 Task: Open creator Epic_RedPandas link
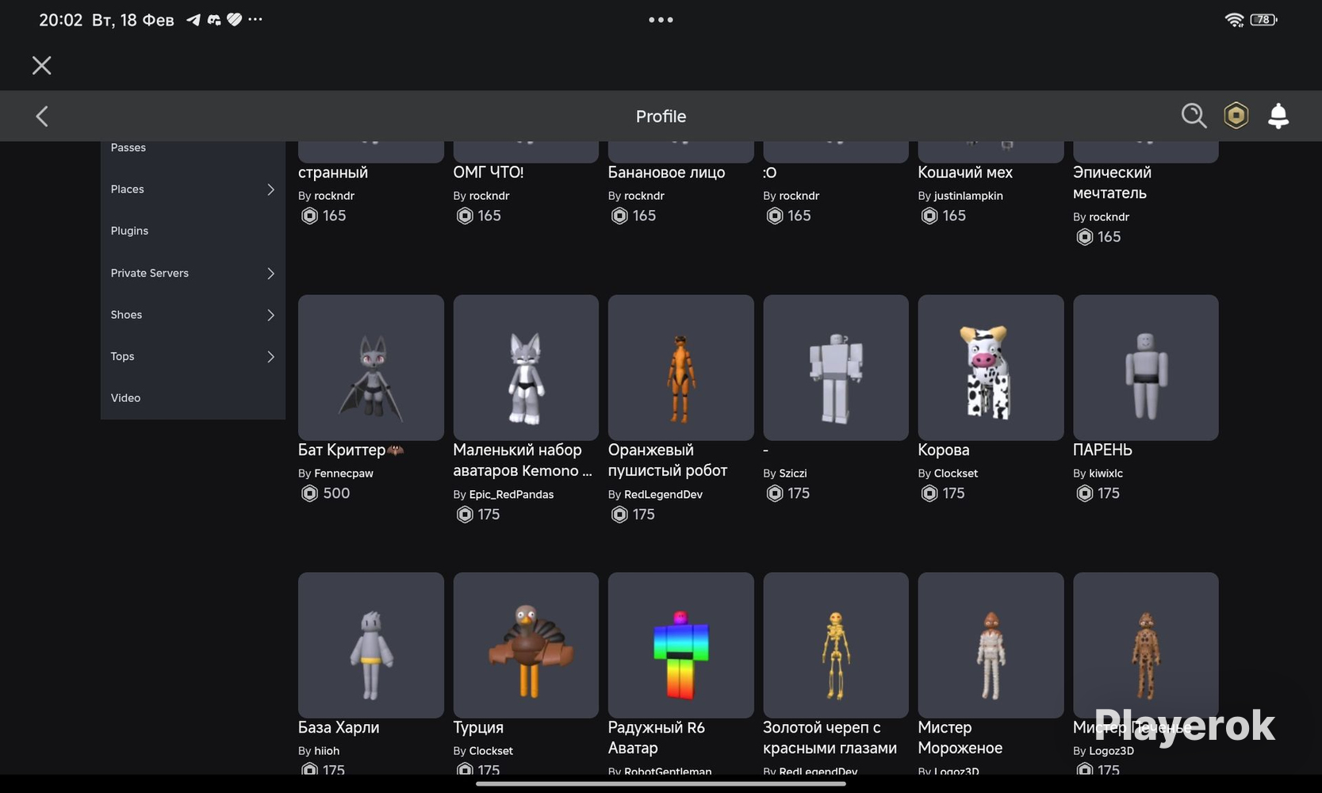coord(512,495)
